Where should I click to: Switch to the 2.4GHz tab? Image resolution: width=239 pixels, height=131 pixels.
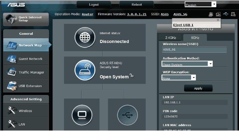coord(171,38)
